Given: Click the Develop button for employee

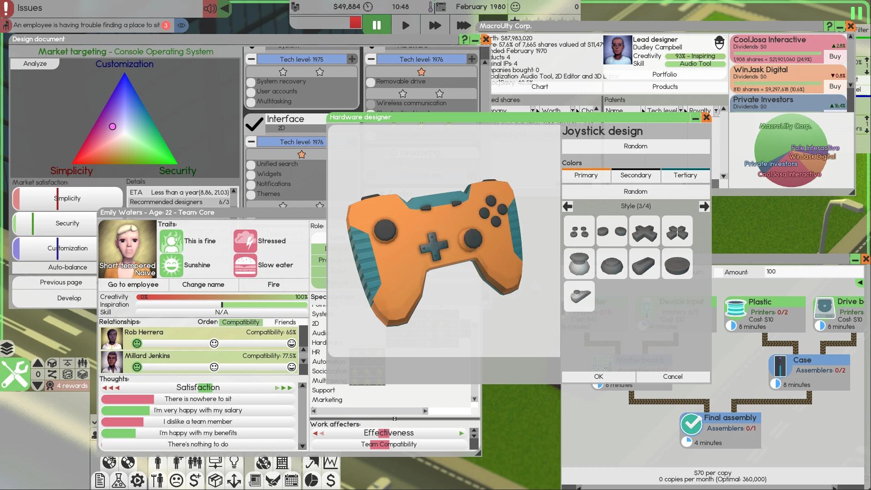Looking at the screenshot, I should click(x=68, y=297).
